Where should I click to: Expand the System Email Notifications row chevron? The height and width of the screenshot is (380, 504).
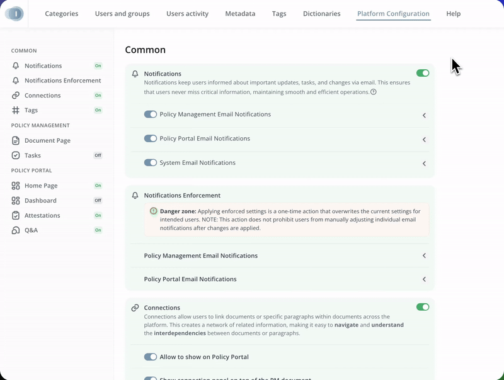(x=424, y=164)
